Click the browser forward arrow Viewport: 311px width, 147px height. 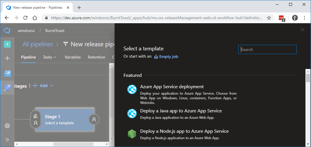pos(16,18)
